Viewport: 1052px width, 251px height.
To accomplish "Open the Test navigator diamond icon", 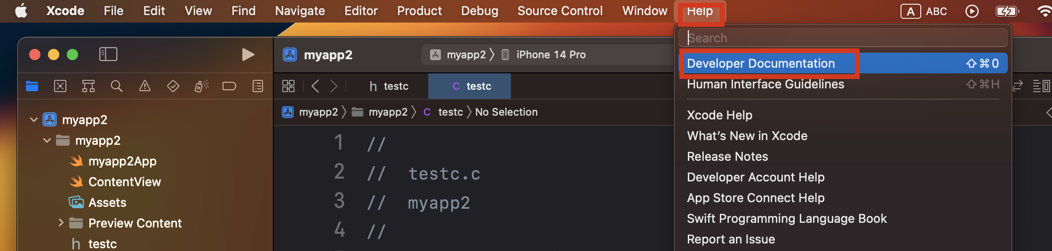I will (x=173, y=86).
